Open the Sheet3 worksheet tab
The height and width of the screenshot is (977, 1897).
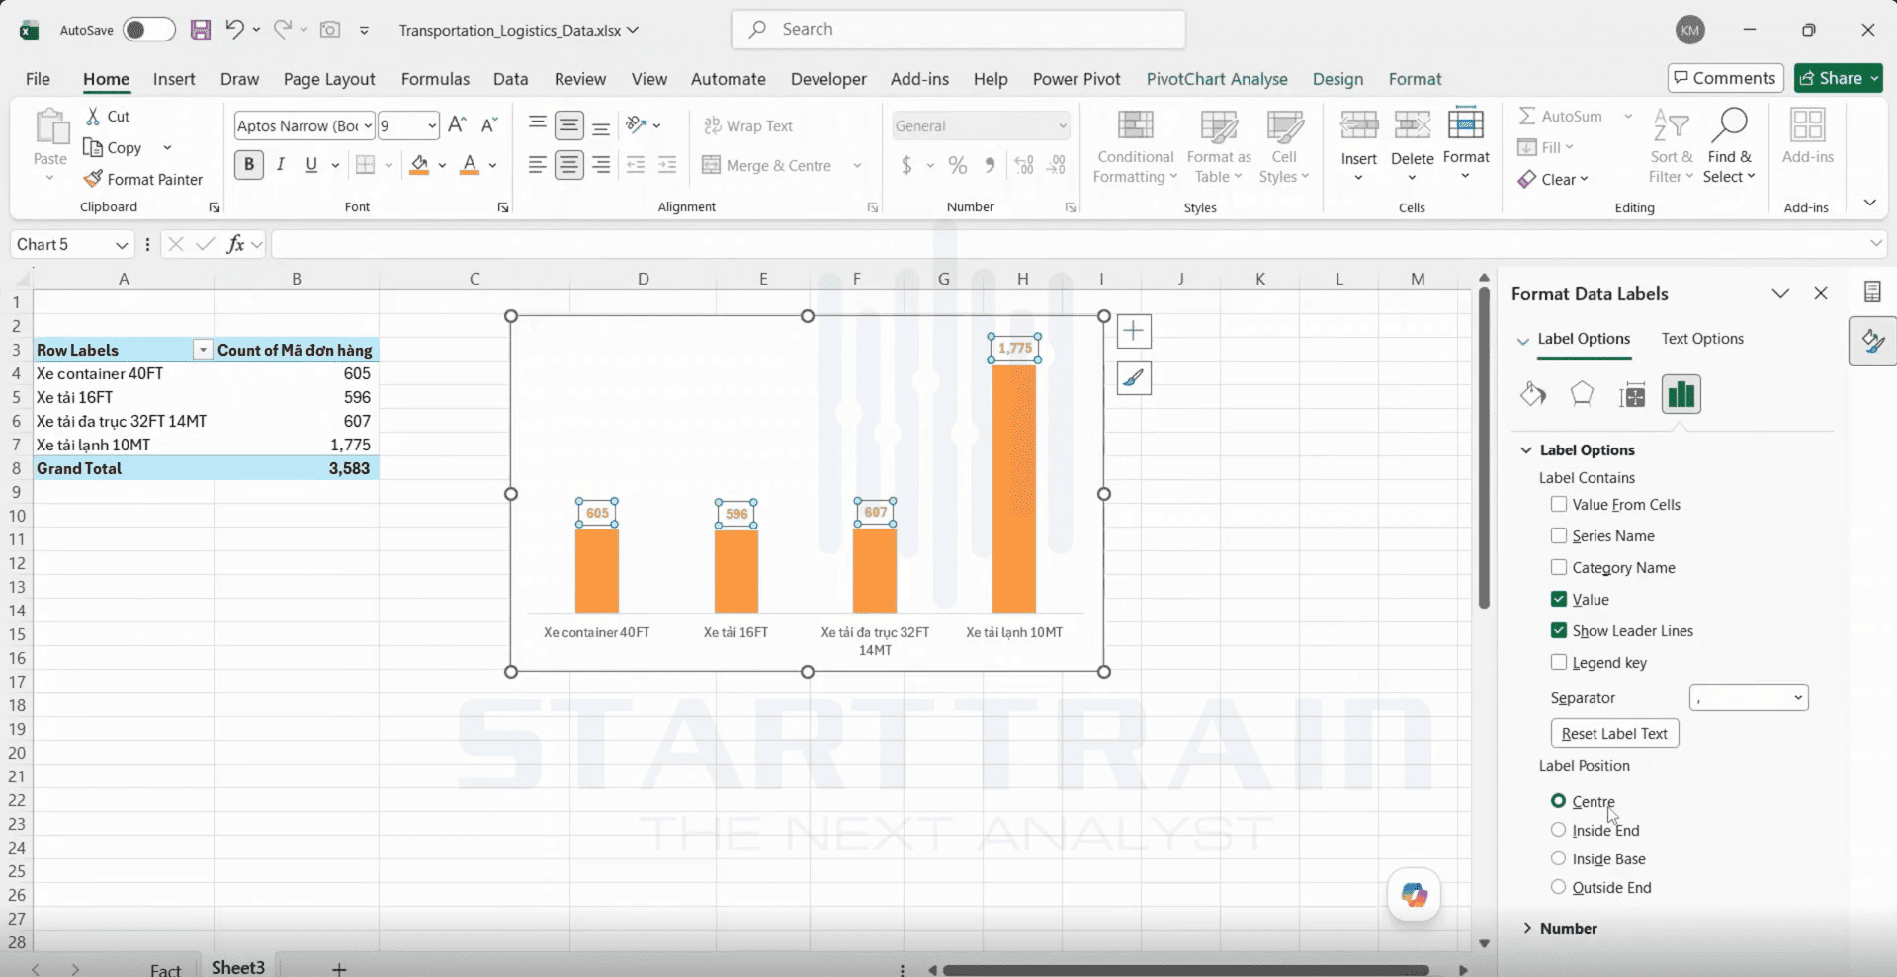[238, 967]
